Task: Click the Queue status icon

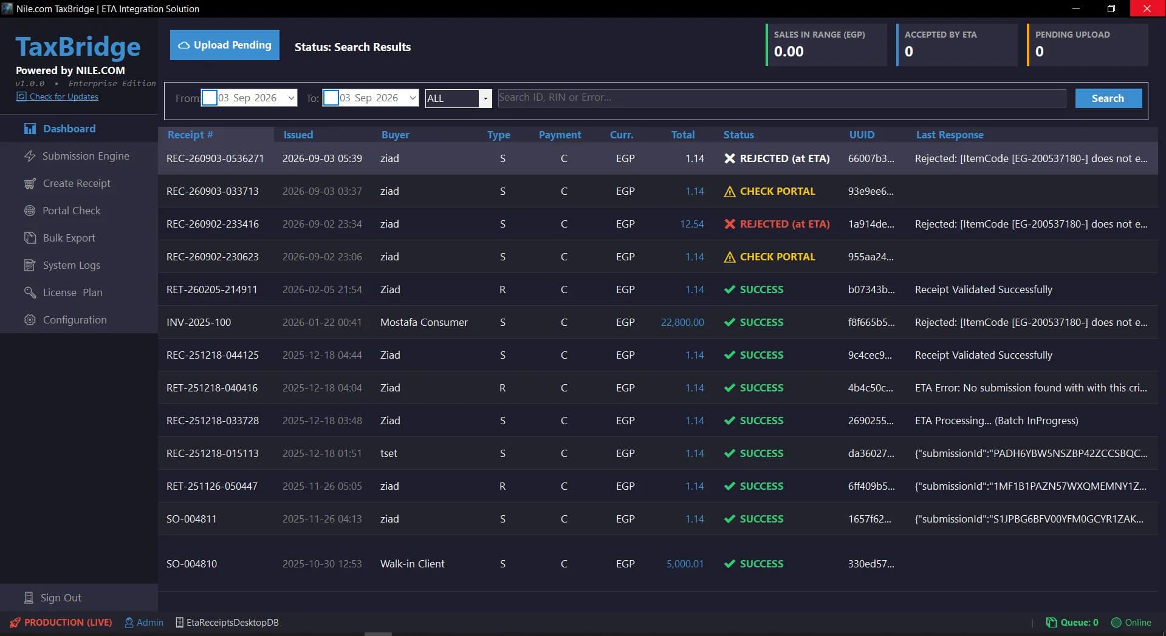Action: point(1051,623)
